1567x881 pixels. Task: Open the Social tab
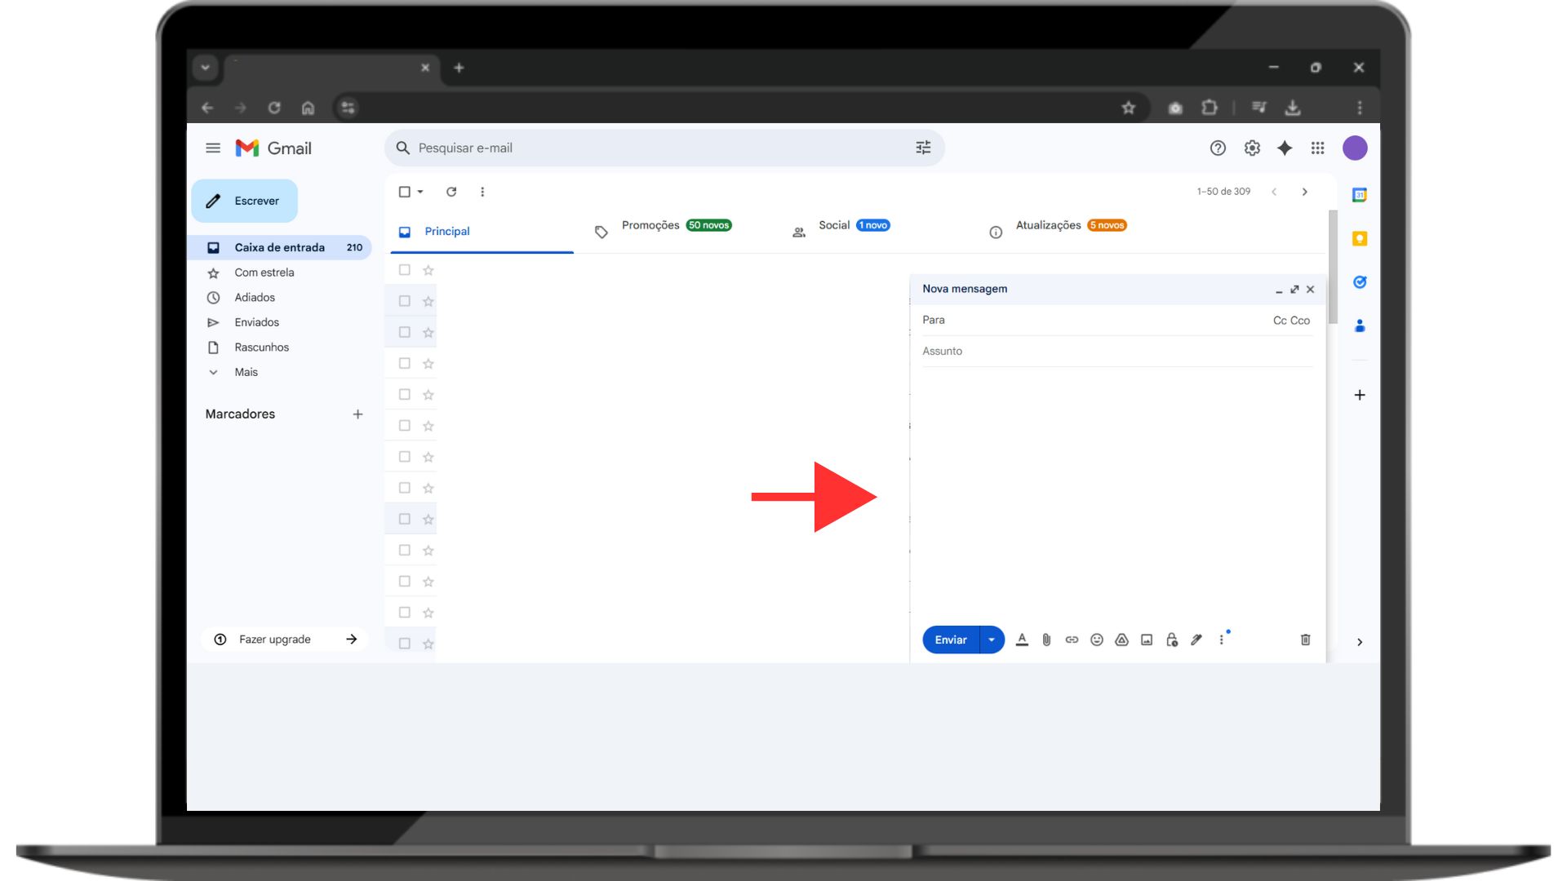(x=833, y=225)
